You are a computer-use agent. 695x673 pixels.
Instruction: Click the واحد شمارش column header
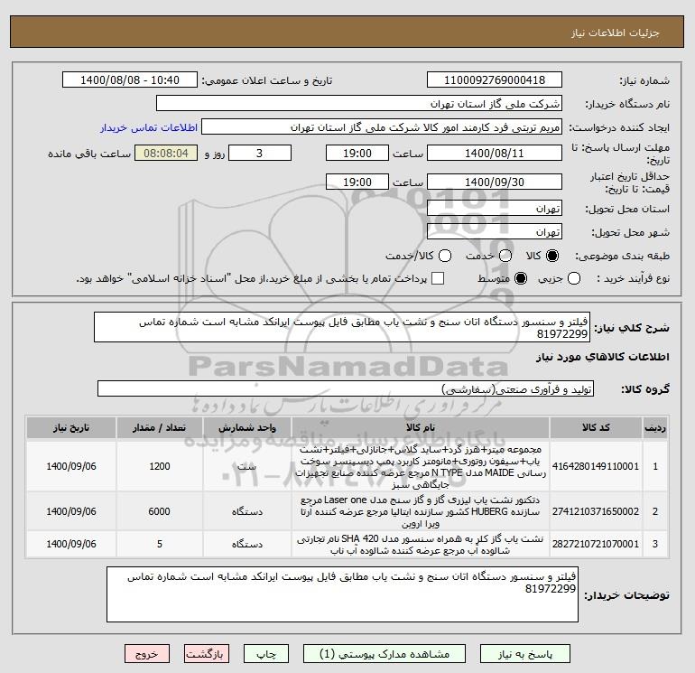(247, 427)
